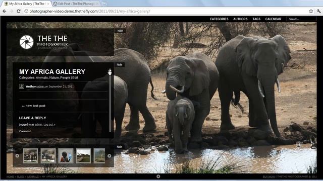Click the Home breadcrumb link
The width and height of the screenshot is (323, 181).
tap(10, 176)
